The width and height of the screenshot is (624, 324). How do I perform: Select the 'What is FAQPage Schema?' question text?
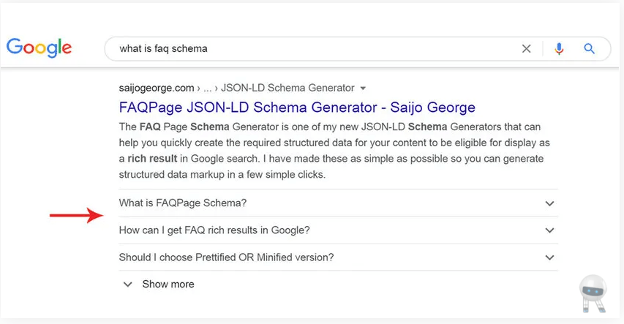[183, 203]
